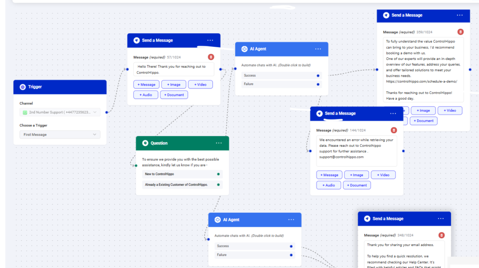Click the green Question node icon
479x268 pixels.
tap(145, 143)
